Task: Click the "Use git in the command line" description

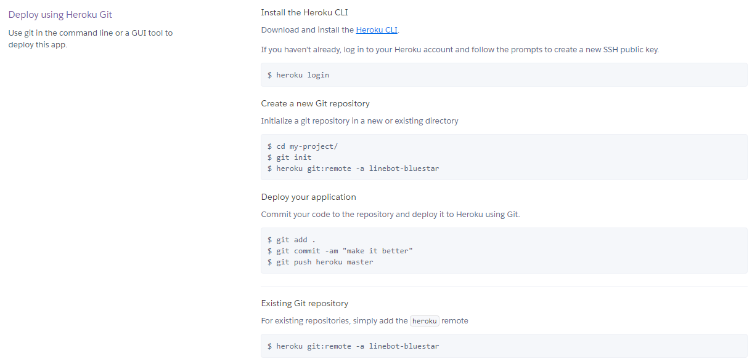Action: tap(91, 39)
